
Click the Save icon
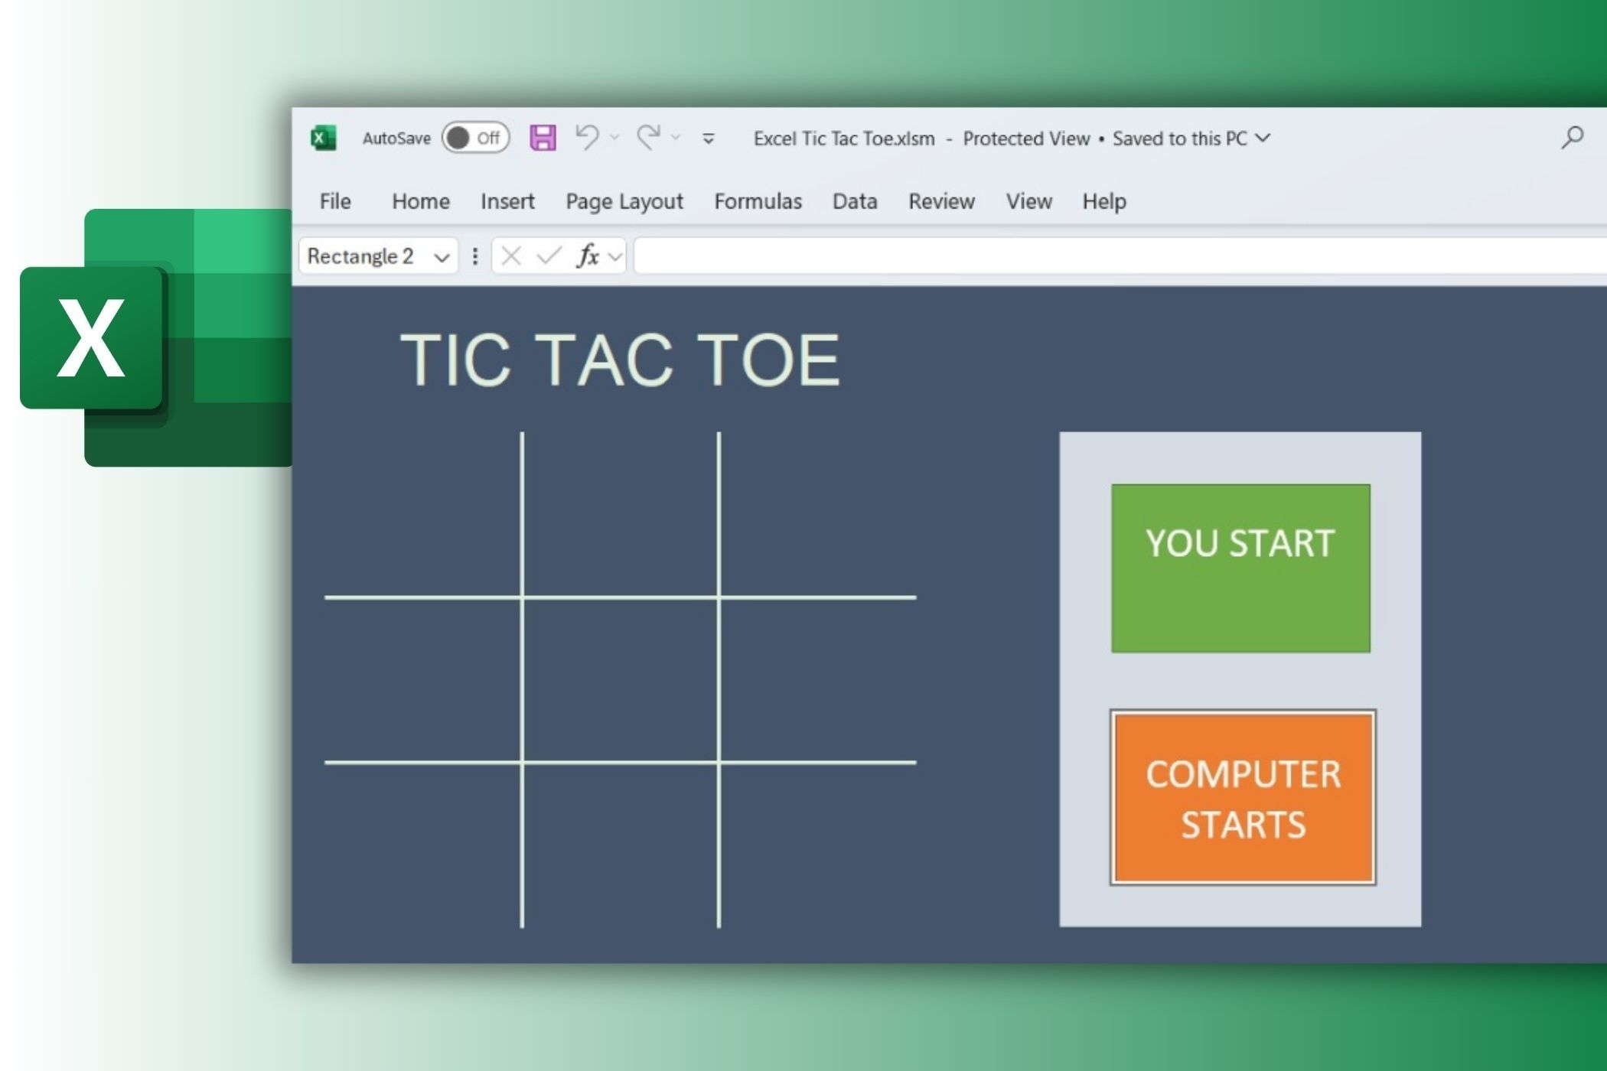click(x=543, y=138)
